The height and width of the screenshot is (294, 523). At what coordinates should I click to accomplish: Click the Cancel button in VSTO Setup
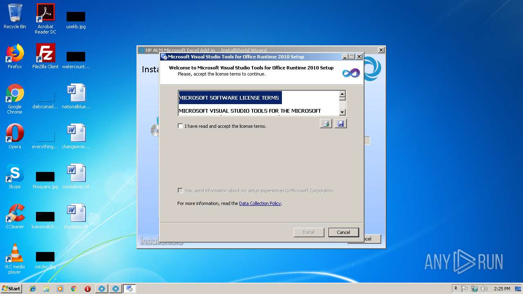tap(343, 232)
